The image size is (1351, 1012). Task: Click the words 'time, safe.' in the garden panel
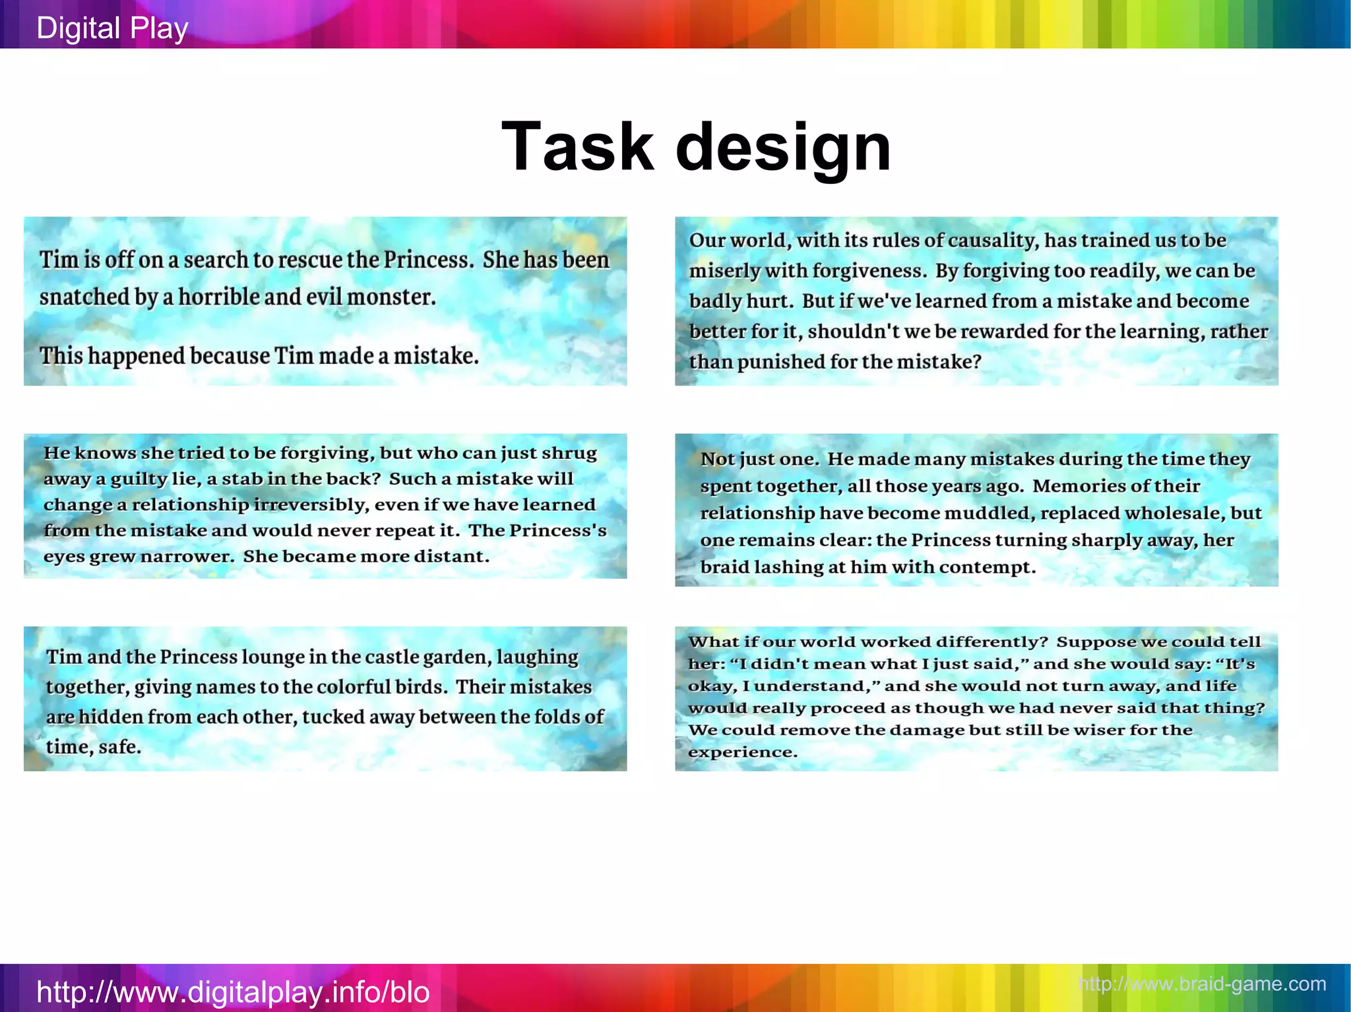94,747
